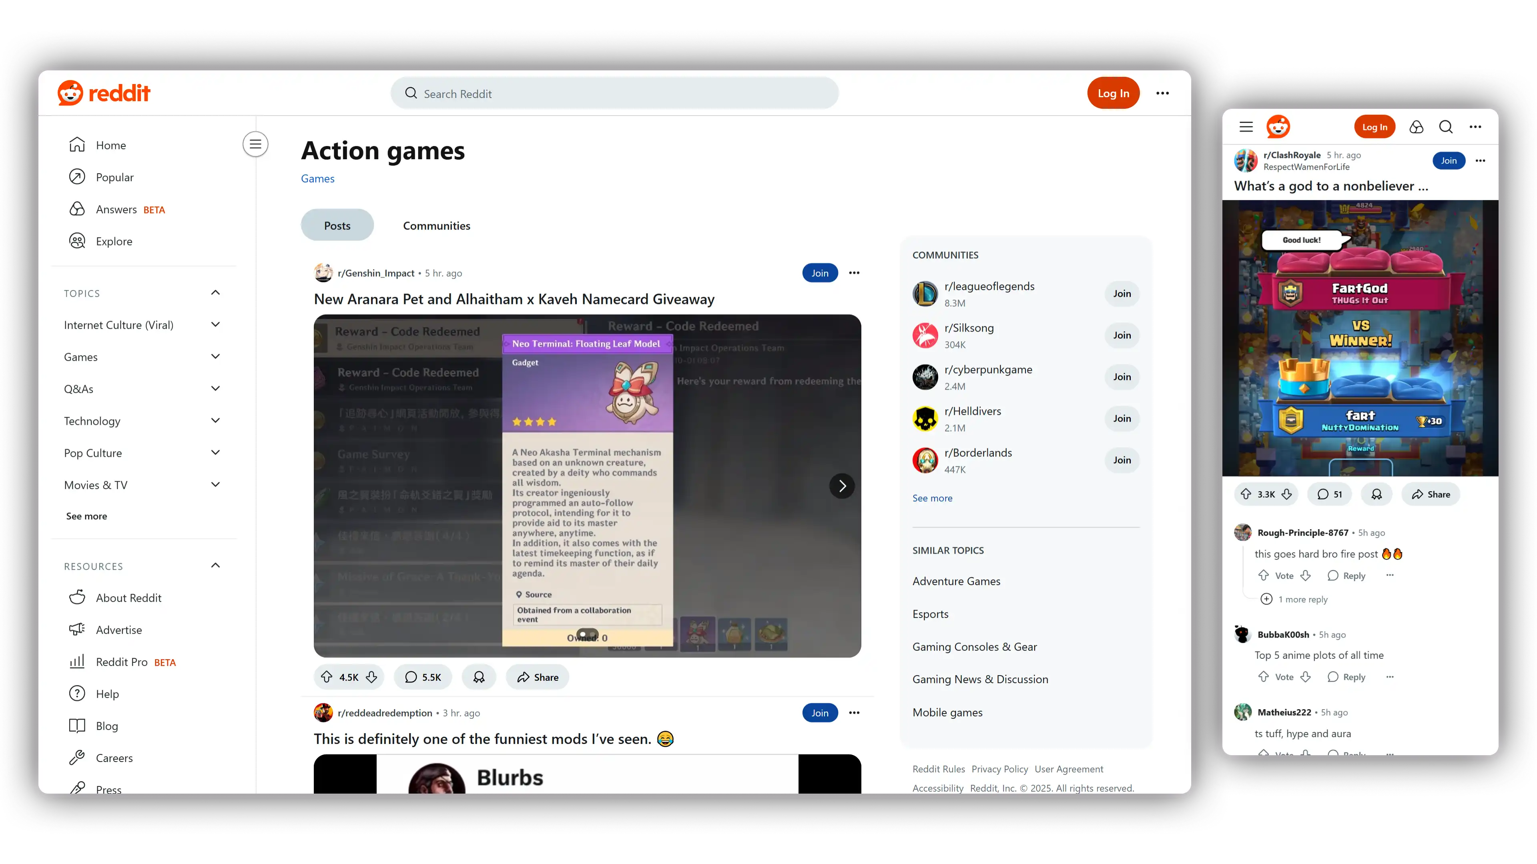
Task: Open the Adventure Games similar topic
Action: click(956, 581)
